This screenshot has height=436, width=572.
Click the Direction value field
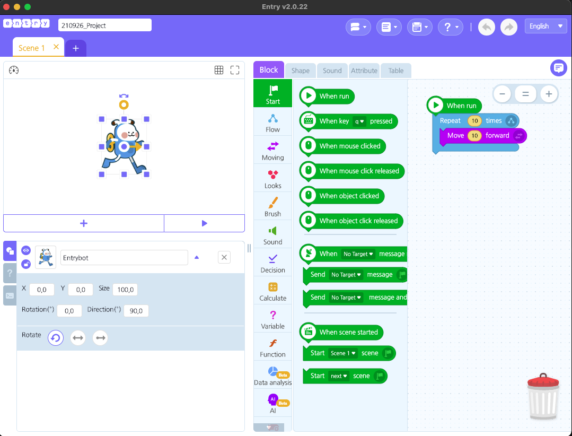click(136, 311)
